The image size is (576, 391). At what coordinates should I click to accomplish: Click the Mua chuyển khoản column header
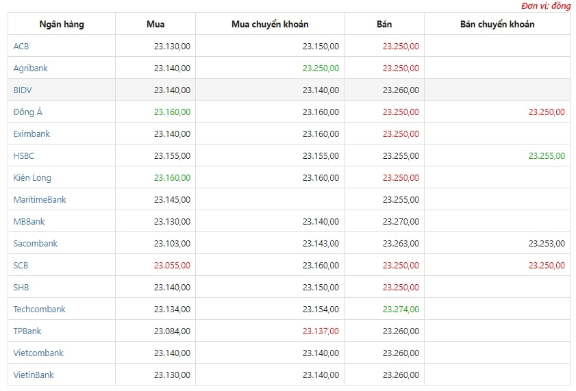pos(270,24)
